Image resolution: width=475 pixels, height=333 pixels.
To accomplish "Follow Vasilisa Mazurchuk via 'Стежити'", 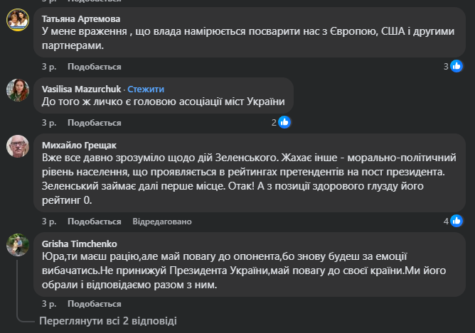I will [x=146, y=89].
